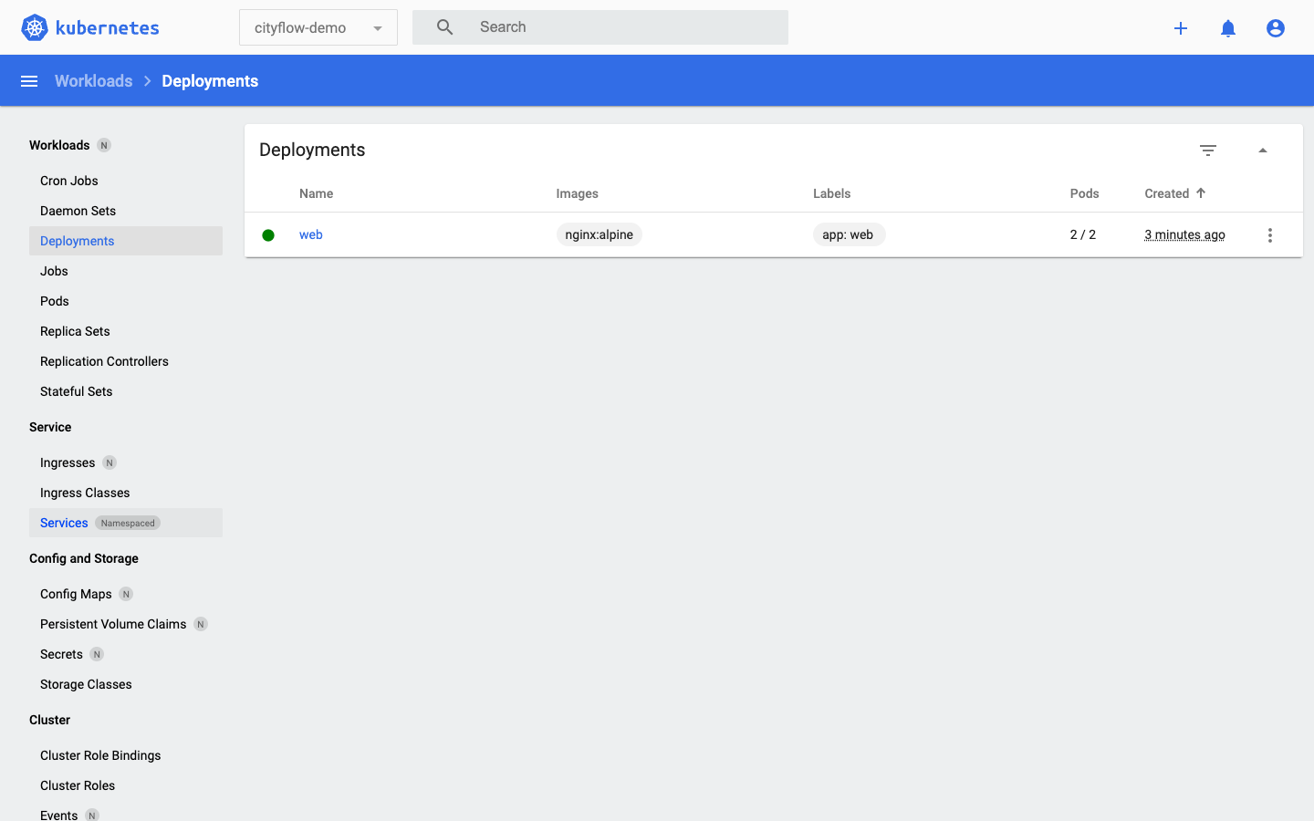Click the Deployments card title

(312, 150)
